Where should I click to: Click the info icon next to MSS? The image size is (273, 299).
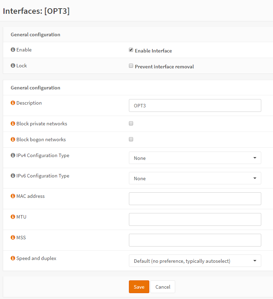[x=13, y=238]
